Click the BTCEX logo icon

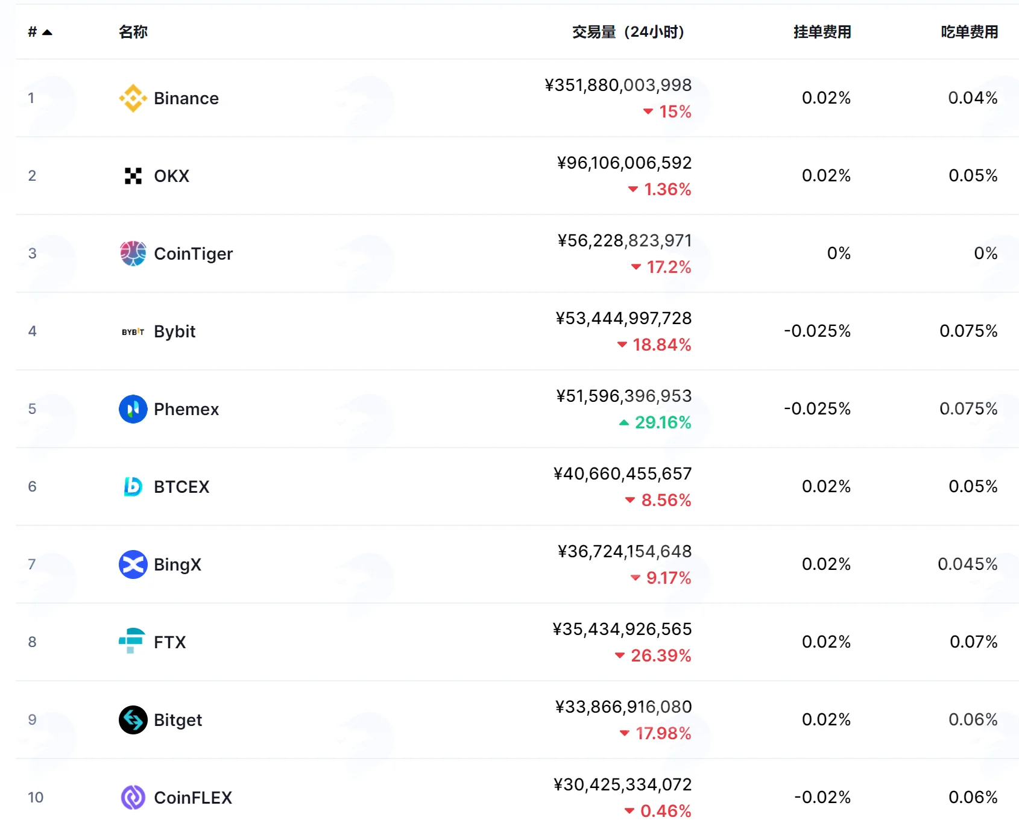pyautogui.click(x=133, y=487)
